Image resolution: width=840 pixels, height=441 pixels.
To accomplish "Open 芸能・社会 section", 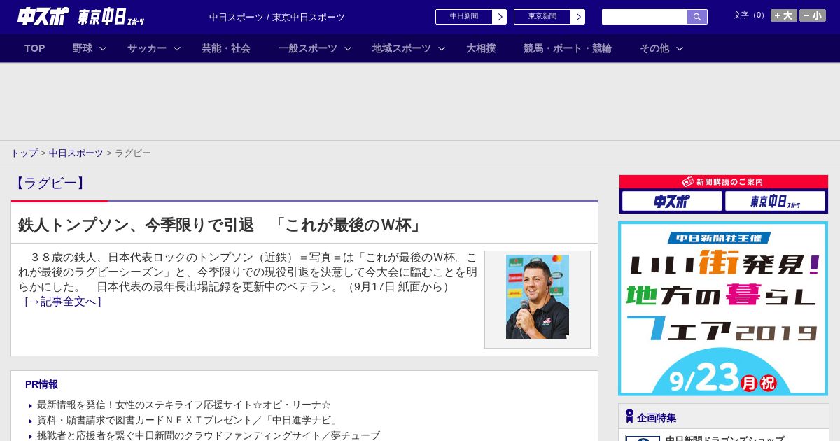I will [226, 48].
